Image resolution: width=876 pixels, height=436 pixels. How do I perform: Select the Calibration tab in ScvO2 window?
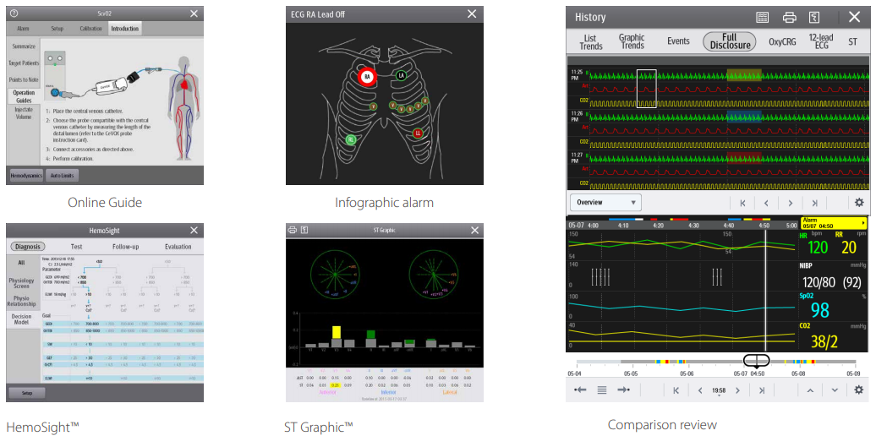point(90,29)
